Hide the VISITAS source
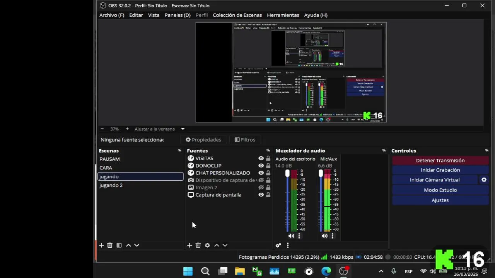 pos(261,158)
